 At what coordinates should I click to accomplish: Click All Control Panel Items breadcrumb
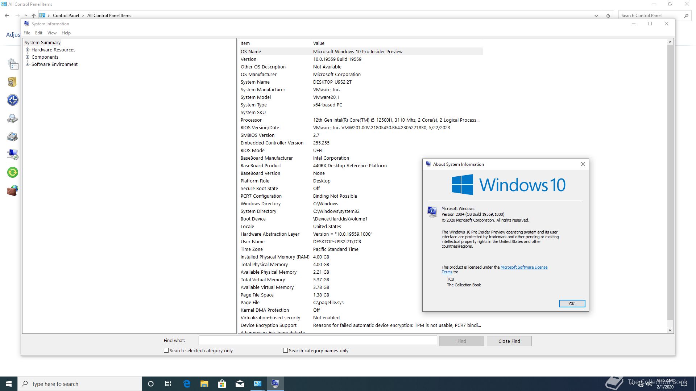click(109, 16)
